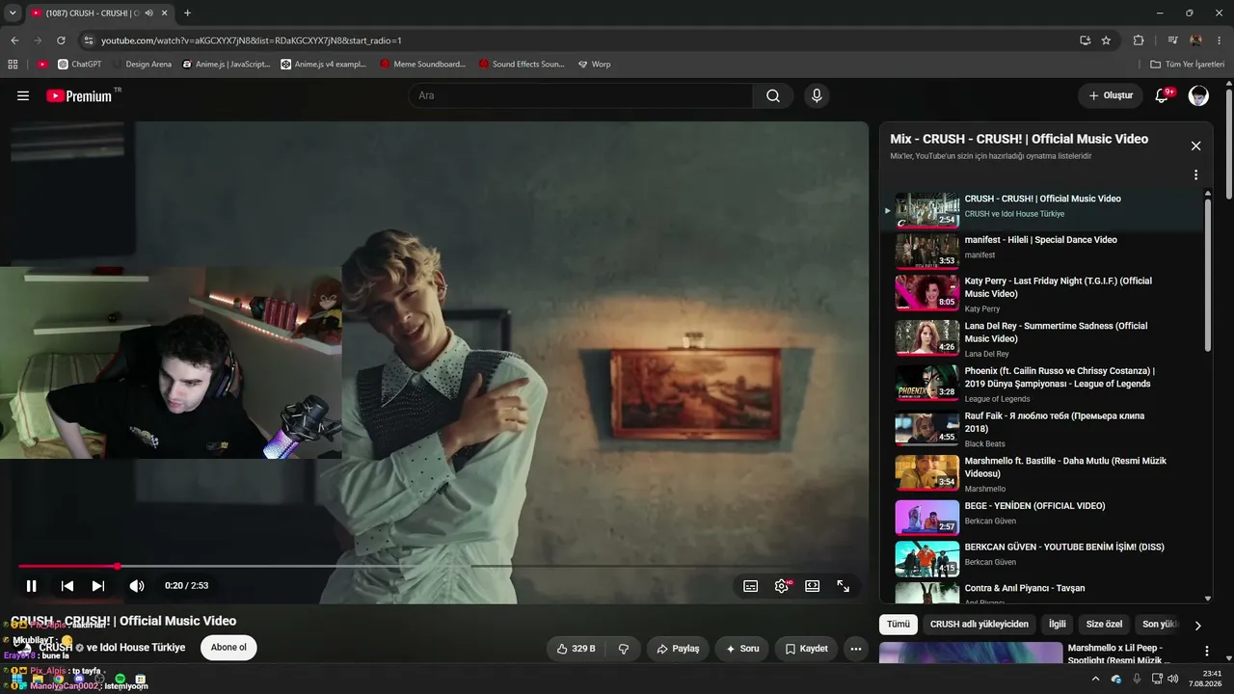Mute the CRUSH tab audio
1234x694 pixels.
pyautogui.click(x=148, y=13)
